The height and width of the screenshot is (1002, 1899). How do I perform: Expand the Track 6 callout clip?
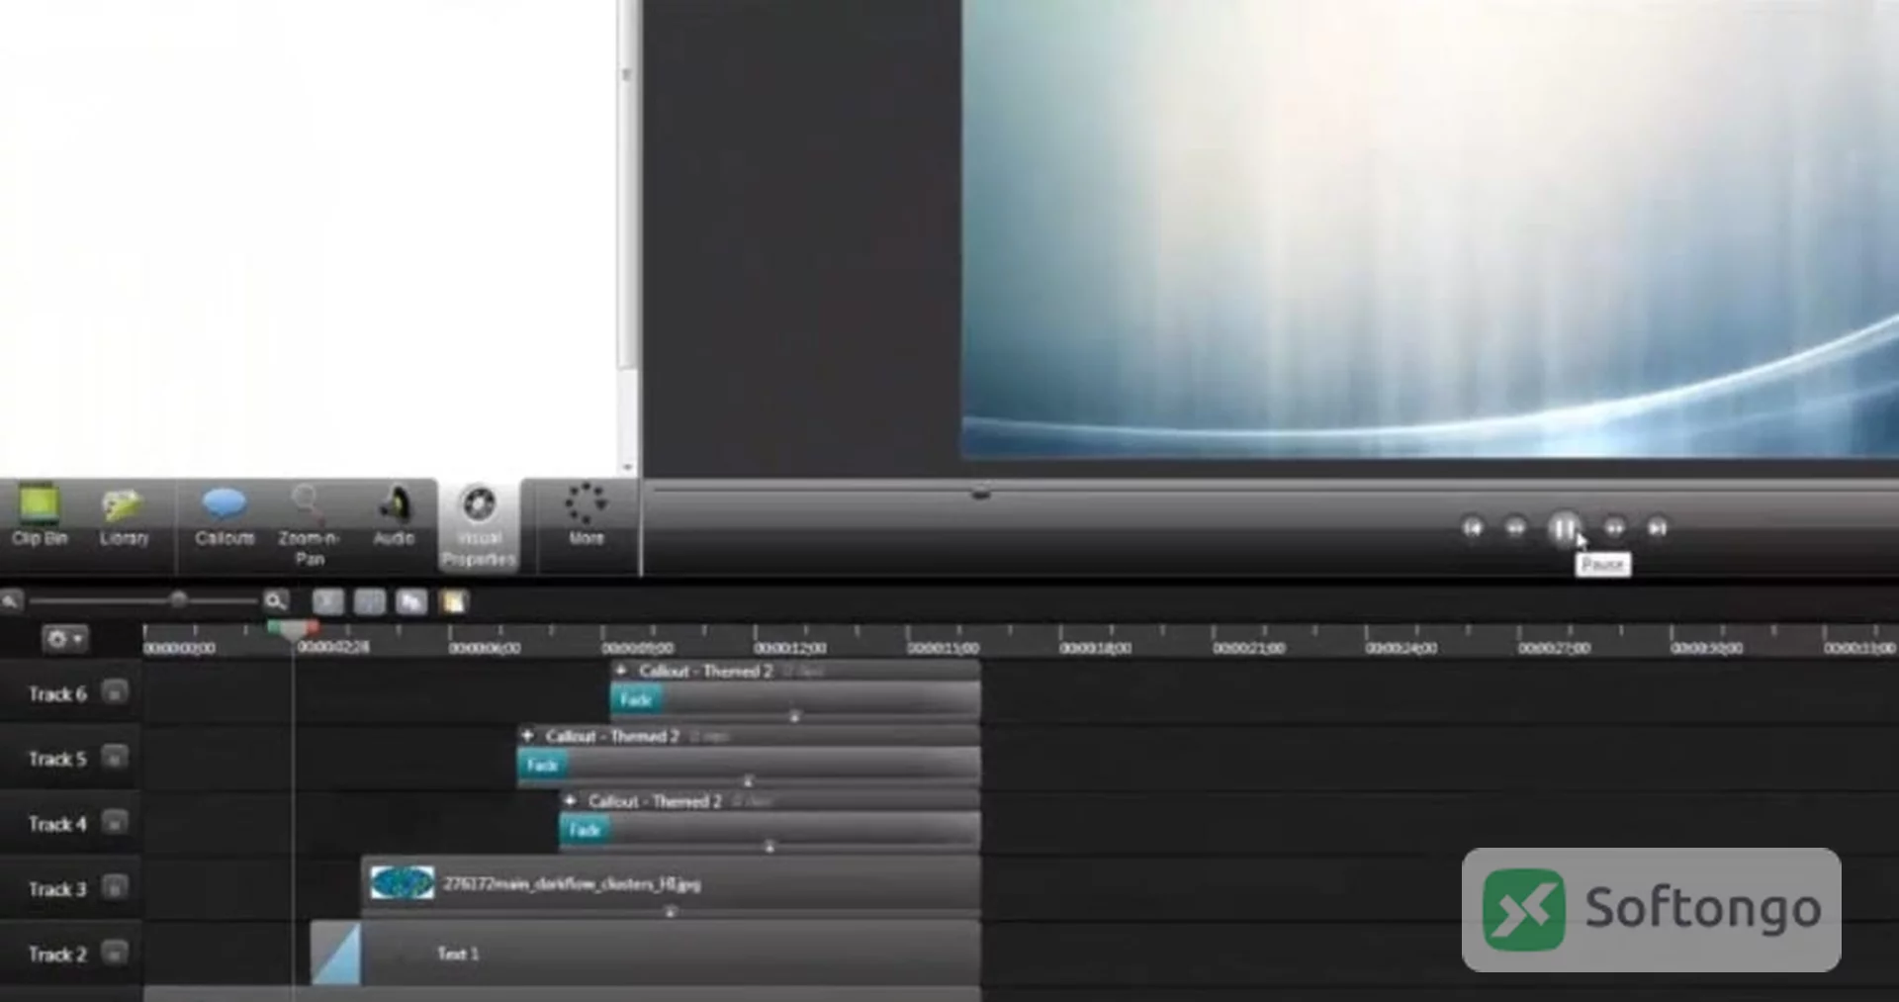click(x=621, y=671)
